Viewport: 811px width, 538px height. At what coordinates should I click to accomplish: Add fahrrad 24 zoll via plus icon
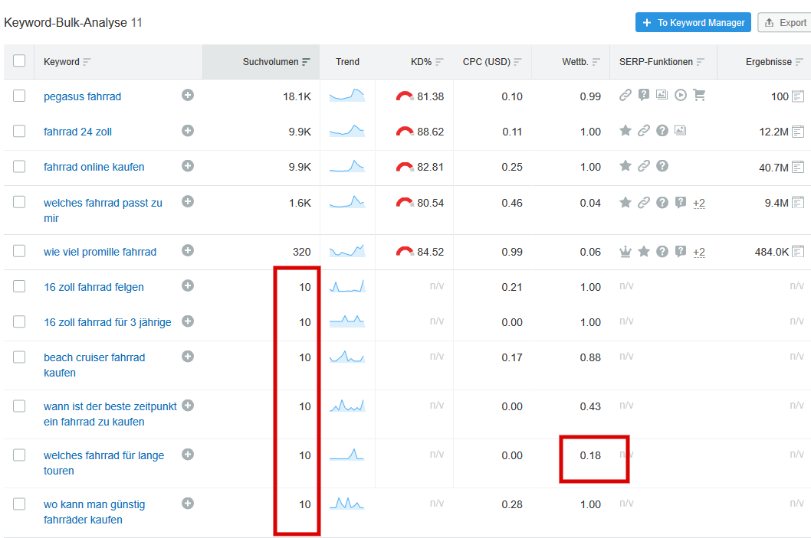coord(188,131)
